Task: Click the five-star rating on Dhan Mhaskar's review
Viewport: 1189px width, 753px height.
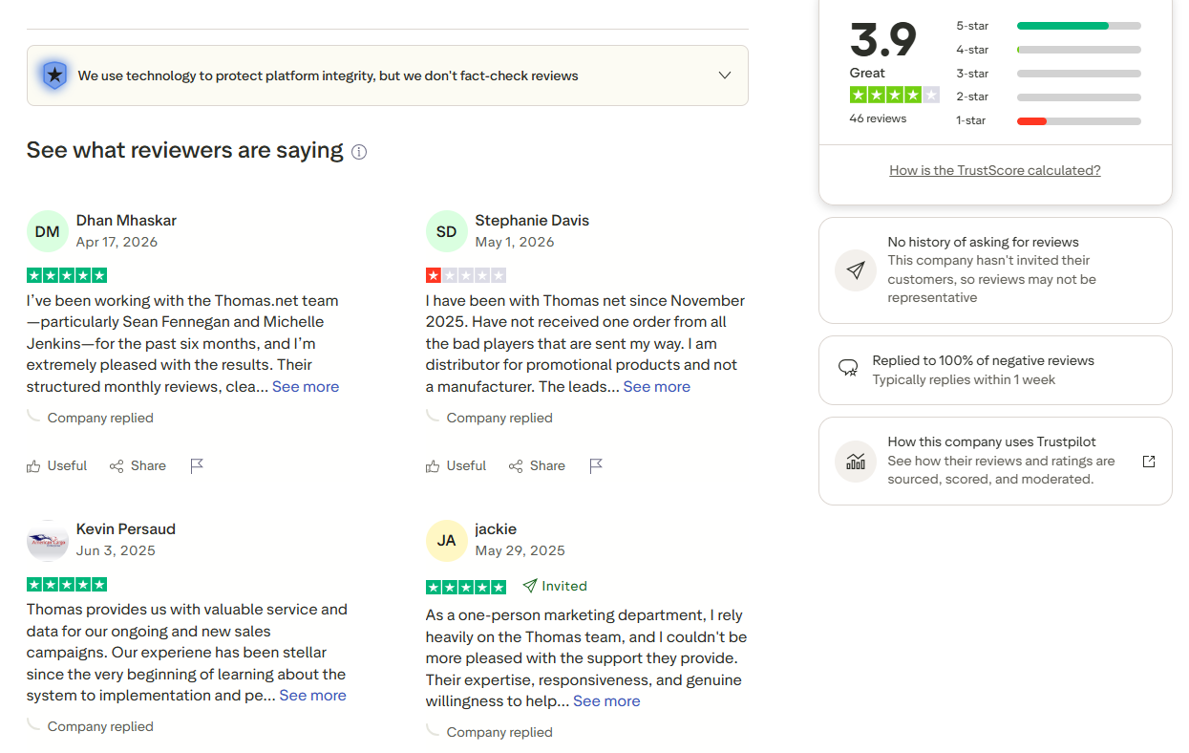Action: tap(67, 275)
